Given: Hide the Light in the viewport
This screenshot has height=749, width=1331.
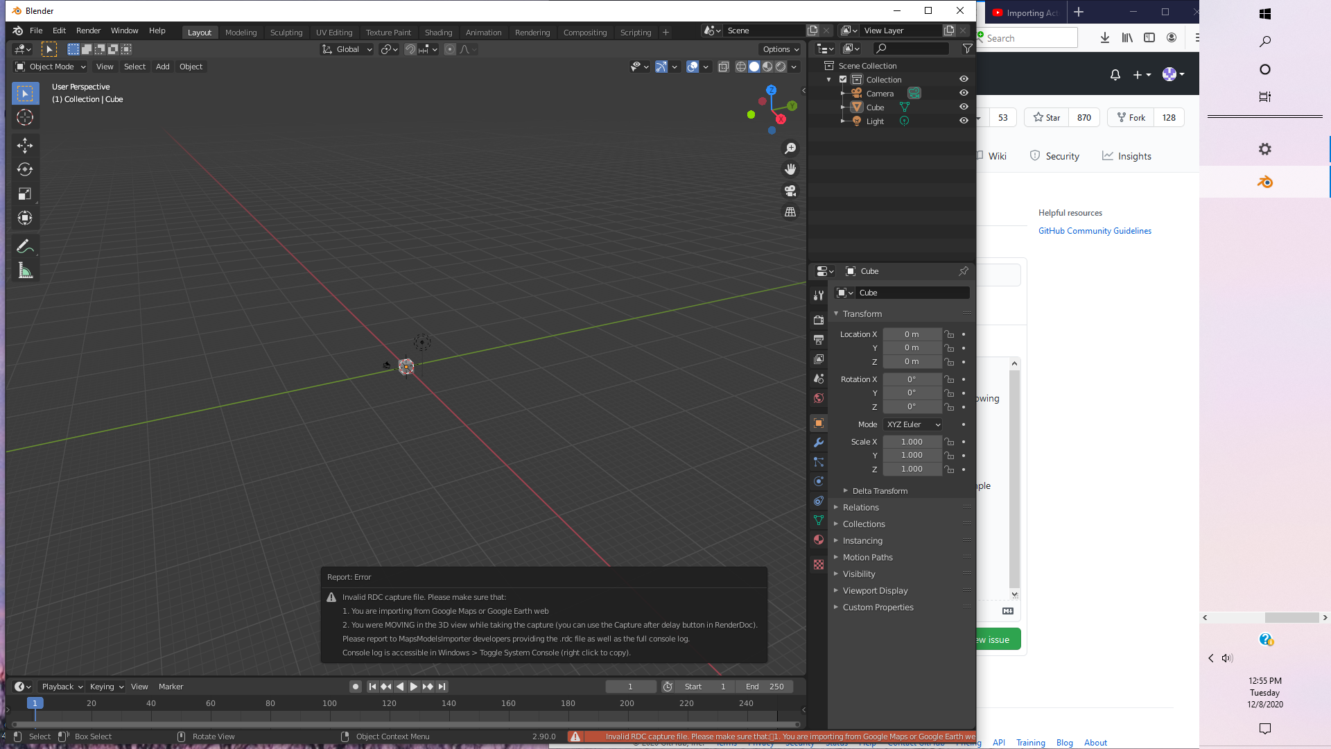Looking at the screenshot, I should pyautogui.click(x=964, y=121).
